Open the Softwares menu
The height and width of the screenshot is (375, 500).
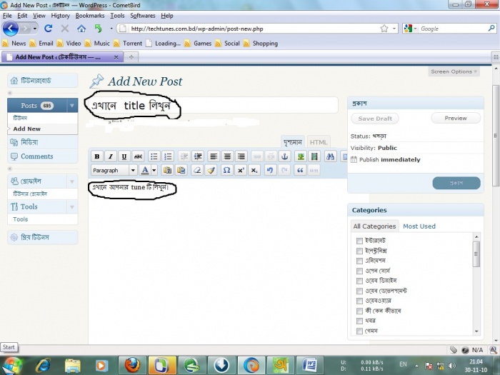pos(143,16)
